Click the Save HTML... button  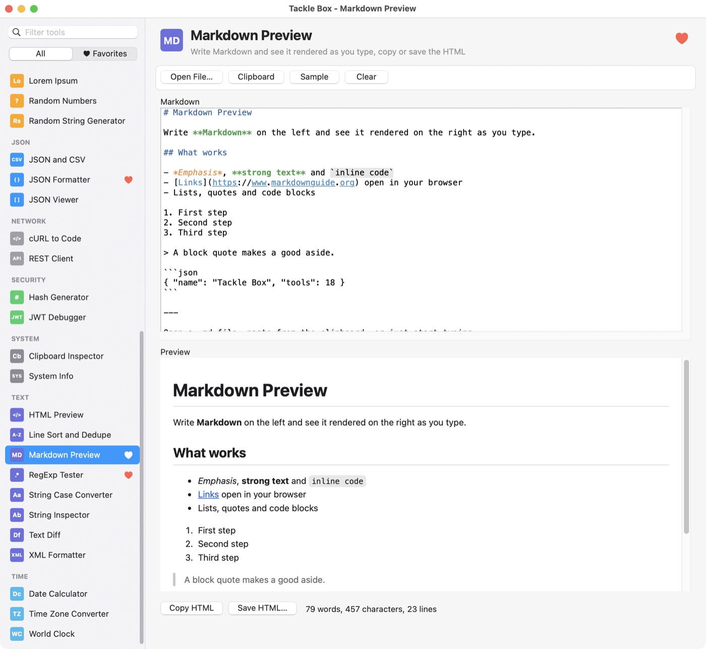pos(262,608)
